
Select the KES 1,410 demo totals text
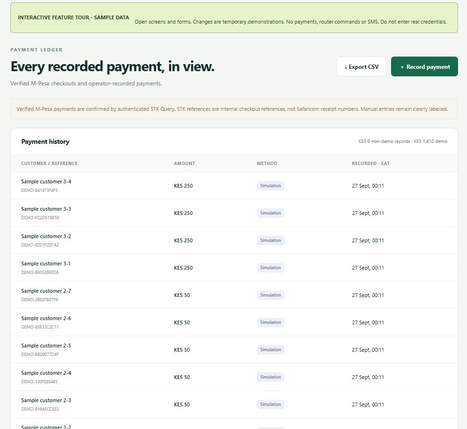[430, 141]
